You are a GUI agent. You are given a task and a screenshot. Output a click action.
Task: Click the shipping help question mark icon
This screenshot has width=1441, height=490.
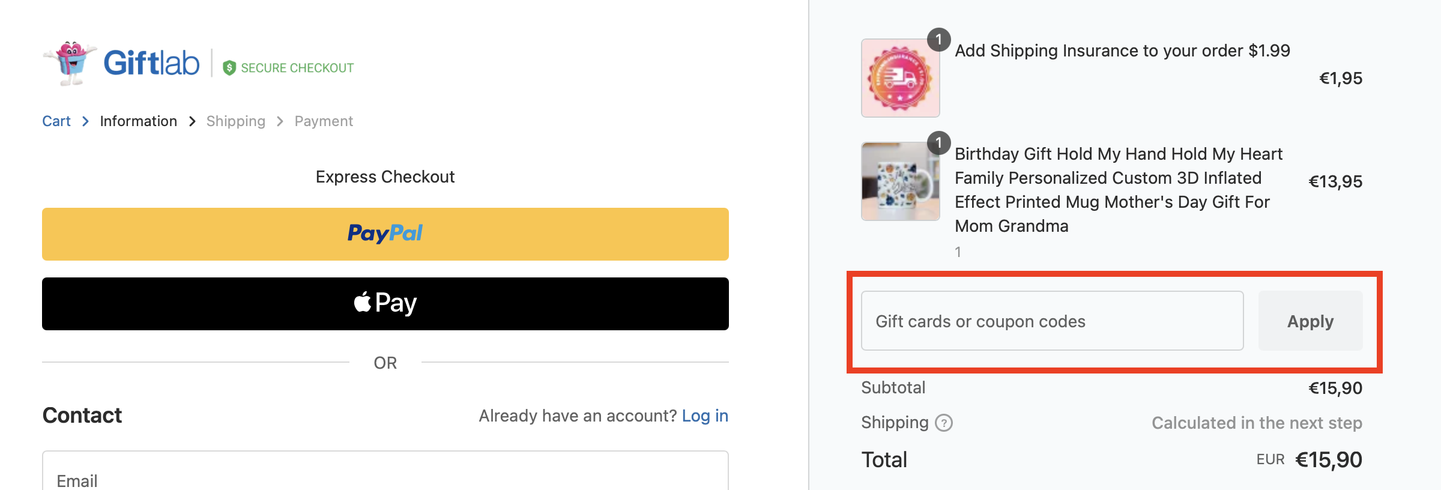(x=944, y=423)
